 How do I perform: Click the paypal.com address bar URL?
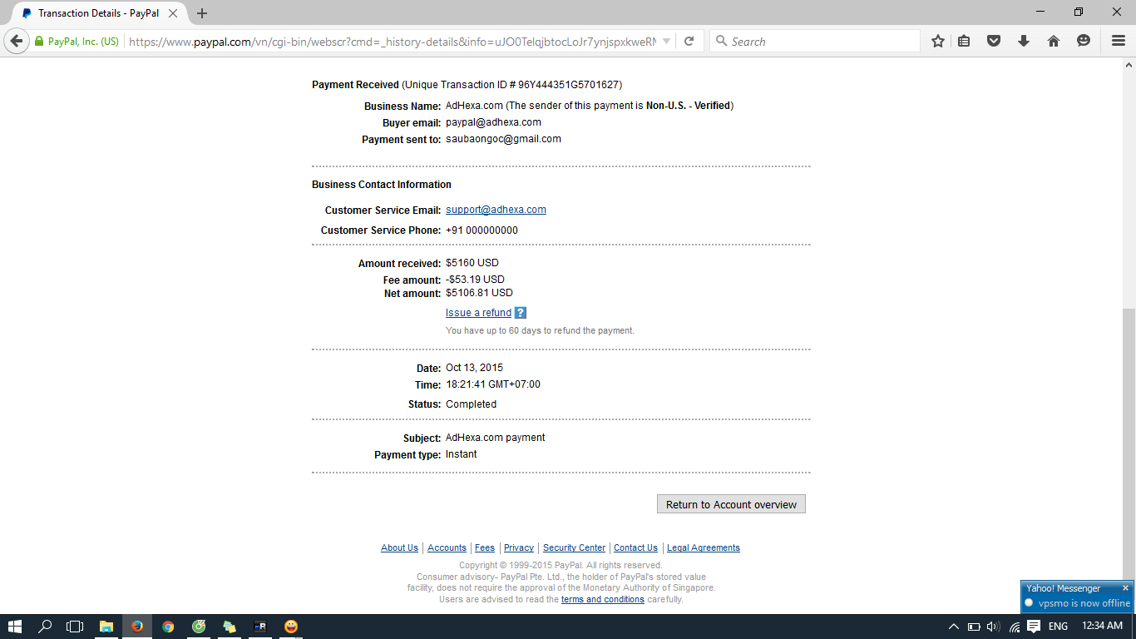pyautogui.click(x=391, y=42)
